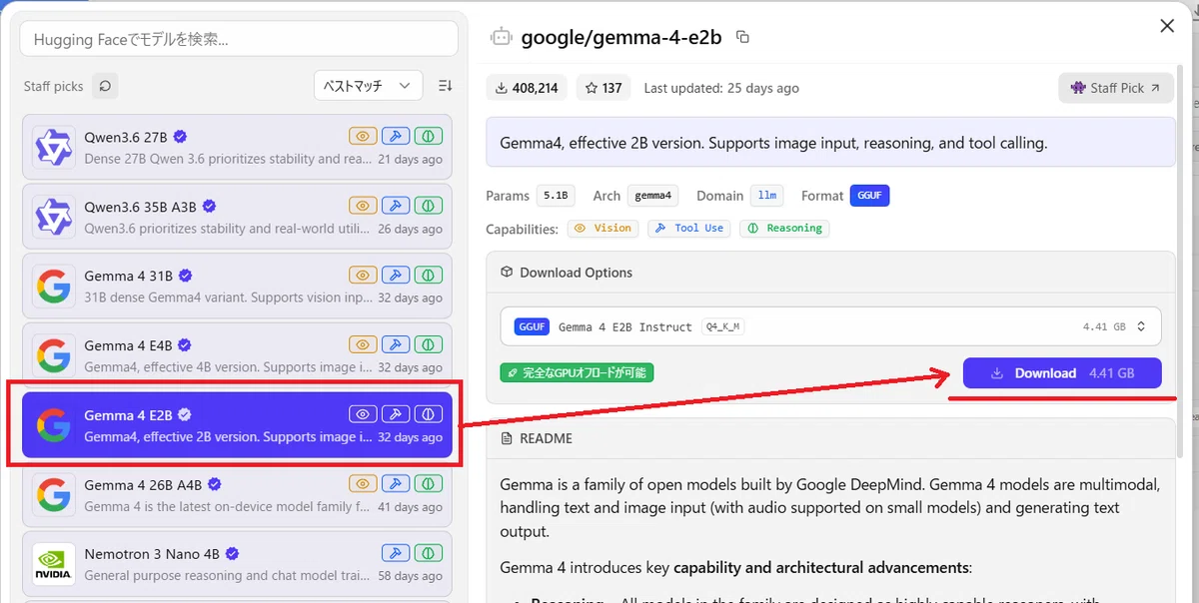Open the Gemma 4 E2B Instruct Q4_K_M quantization selector
1199x603 pixels.
point(830,326)
